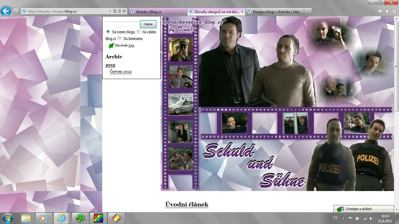This screenshot has width=399, height=224.
Task: Open the 'Červen 2012' archive link
Action: point(121,72)
